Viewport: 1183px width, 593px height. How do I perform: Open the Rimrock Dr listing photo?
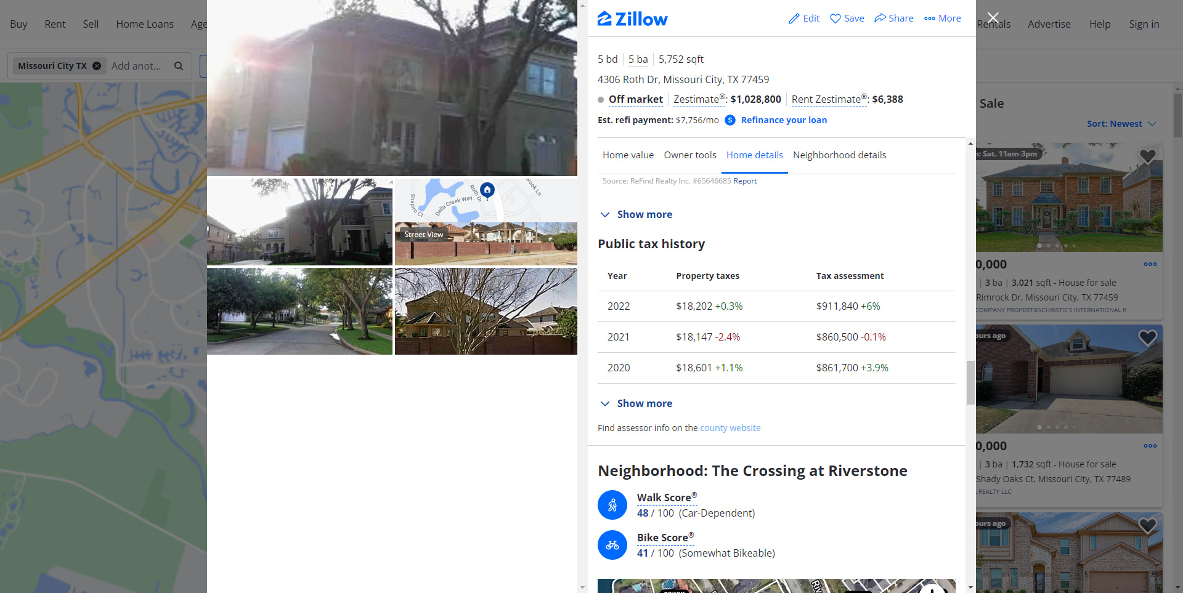1069,197
